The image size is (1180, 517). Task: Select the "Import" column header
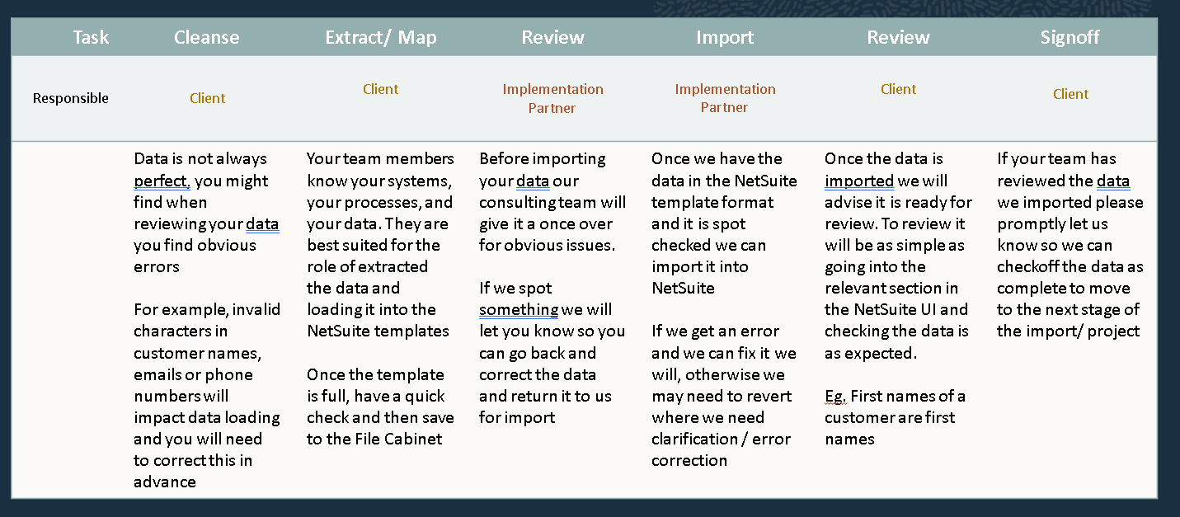pyautogui.click(x=725, y=38)
